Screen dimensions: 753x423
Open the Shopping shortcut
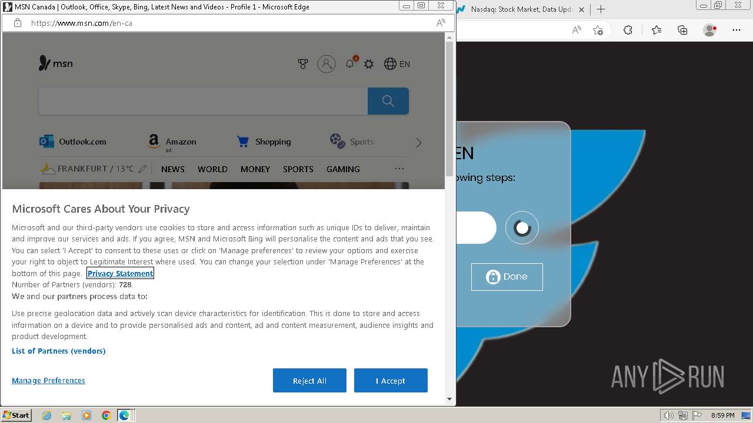point(264,142)
